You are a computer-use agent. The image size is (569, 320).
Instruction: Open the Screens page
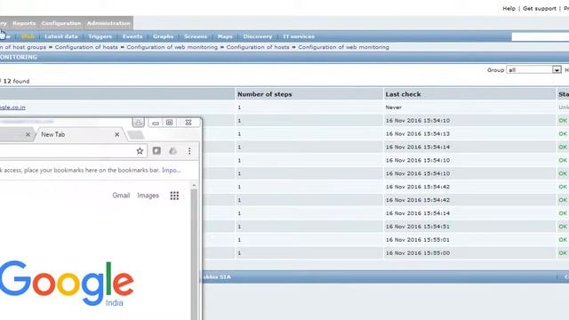[196, 36]
